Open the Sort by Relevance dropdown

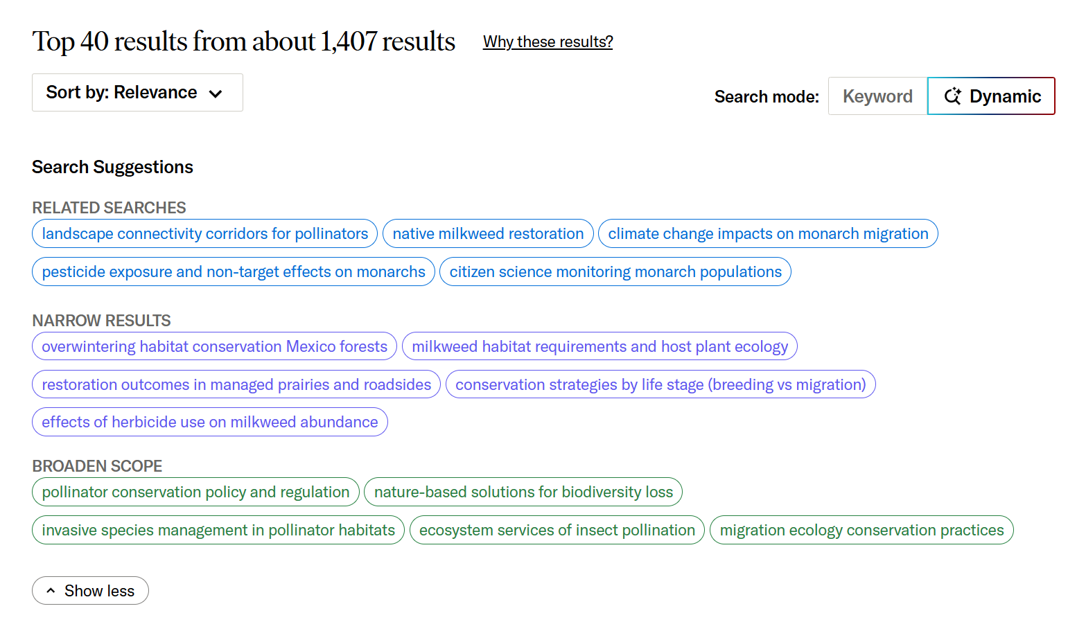(x=137, y=93)
